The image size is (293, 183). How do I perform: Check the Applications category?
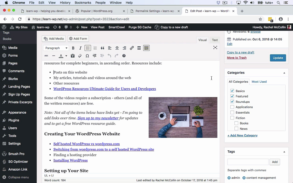[x=232, y=107]
